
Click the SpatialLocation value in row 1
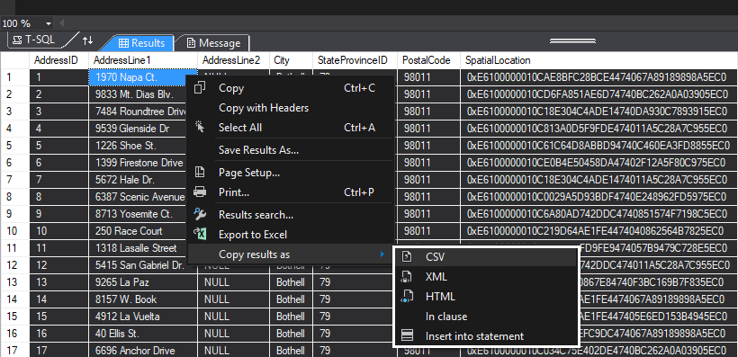pyautogui.click(x=598, y=77)
